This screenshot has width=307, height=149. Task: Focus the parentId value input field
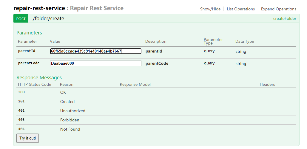95,51
